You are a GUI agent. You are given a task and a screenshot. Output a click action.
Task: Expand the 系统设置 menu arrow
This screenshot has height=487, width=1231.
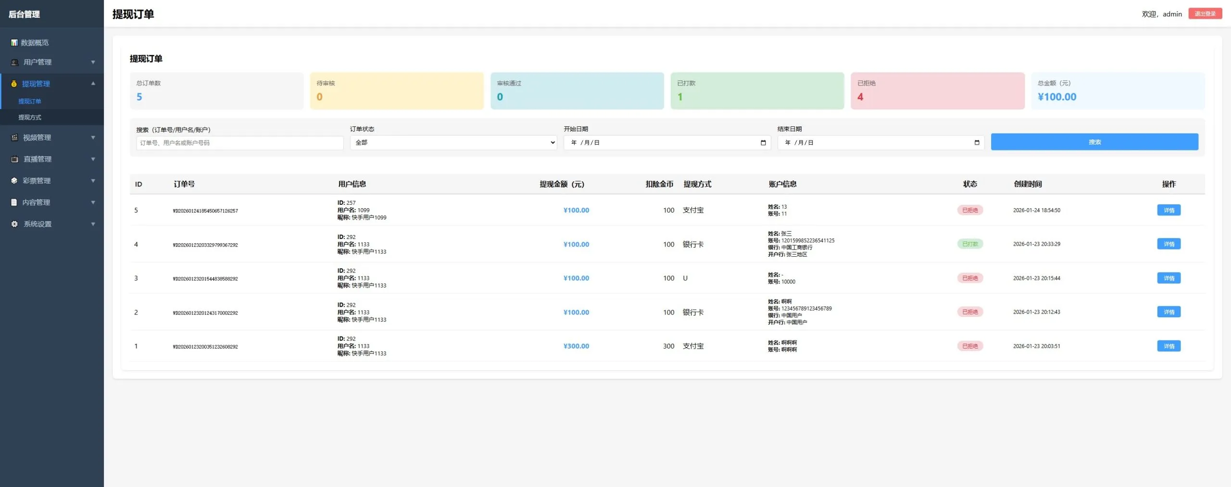pyautogui.click(x=93, y=224)
